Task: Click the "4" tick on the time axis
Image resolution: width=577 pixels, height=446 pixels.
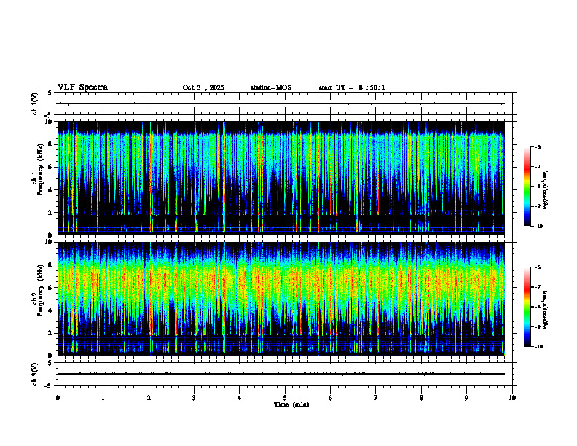Action: pyautogui.click(x=240, y=398)
